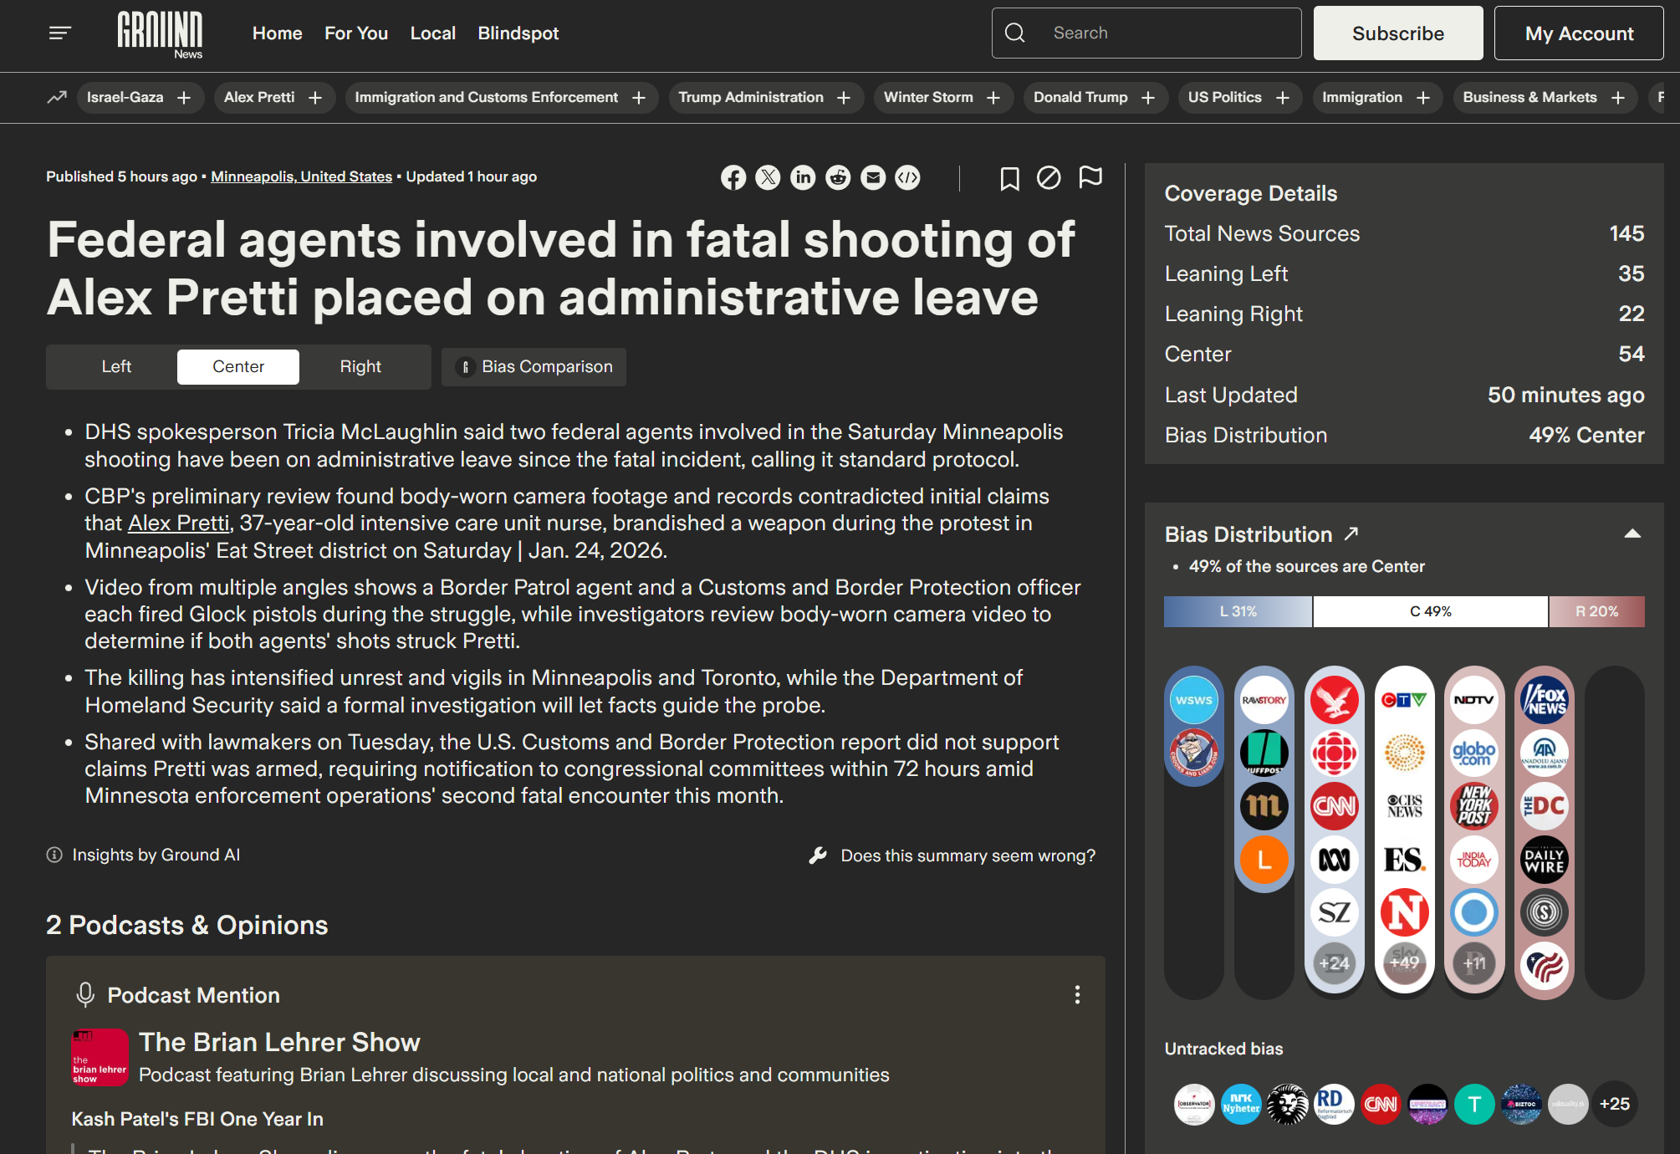
Task: Share article on Facebook icon
Action: coord(733,177)
